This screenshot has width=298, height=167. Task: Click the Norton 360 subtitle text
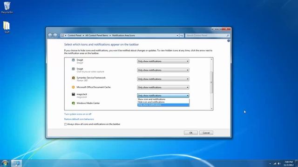82,80
